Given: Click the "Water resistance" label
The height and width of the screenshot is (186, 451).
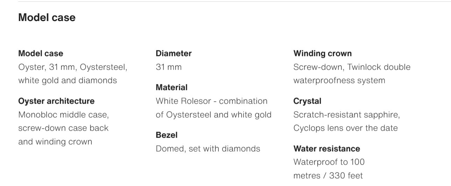Looking at the screenshot, I should coord(326,149).
